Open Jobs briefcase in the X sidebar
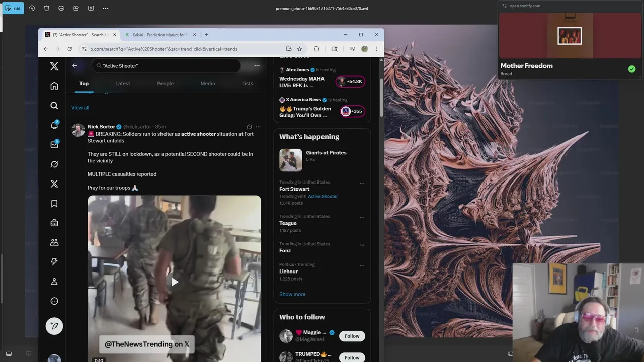The image size is (644, 362). pyautogui.click(x=54, y=223)
